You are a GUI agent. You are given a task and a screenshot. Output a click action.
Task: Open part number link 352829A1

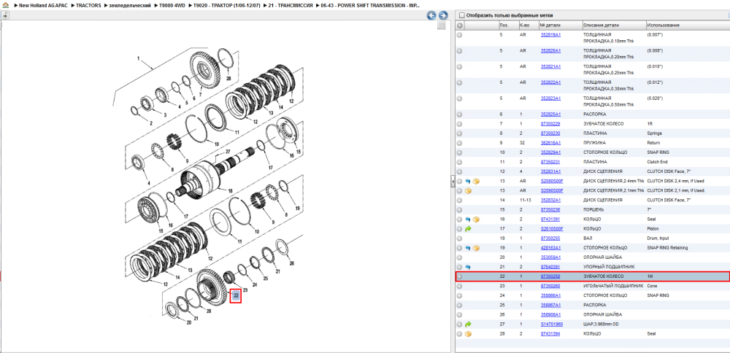[550, 152]
